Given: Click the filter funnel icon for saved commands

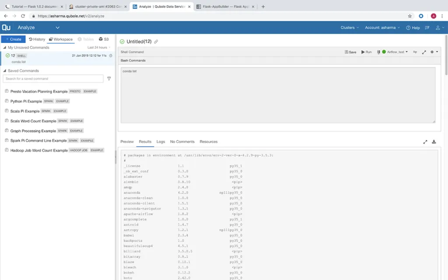Looking at the screenshot, I should click(x=109, y=79).
